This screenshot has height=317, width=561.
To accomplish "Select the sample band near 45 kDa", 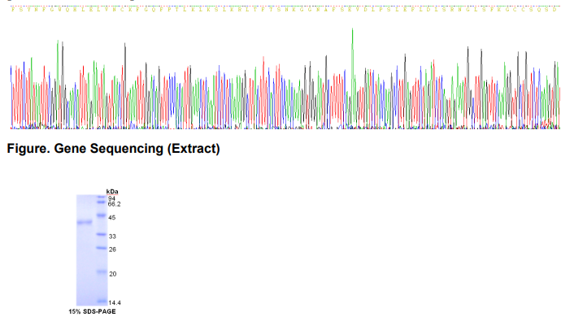I will pos(85,223).
